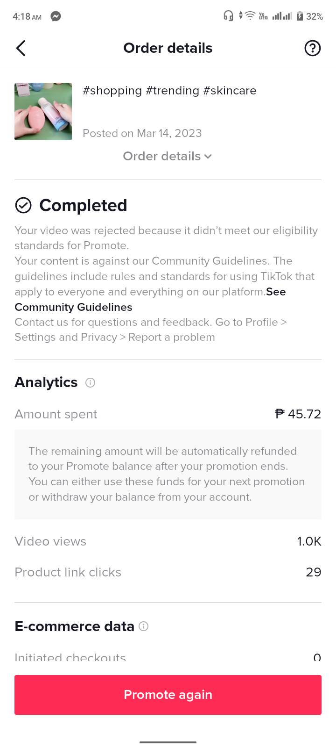
Task: Tap the Amount spent row
Action: click(168, 414)
